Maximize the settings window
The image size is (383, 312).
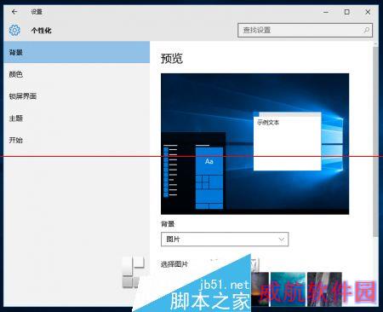[x=346, y=12]
